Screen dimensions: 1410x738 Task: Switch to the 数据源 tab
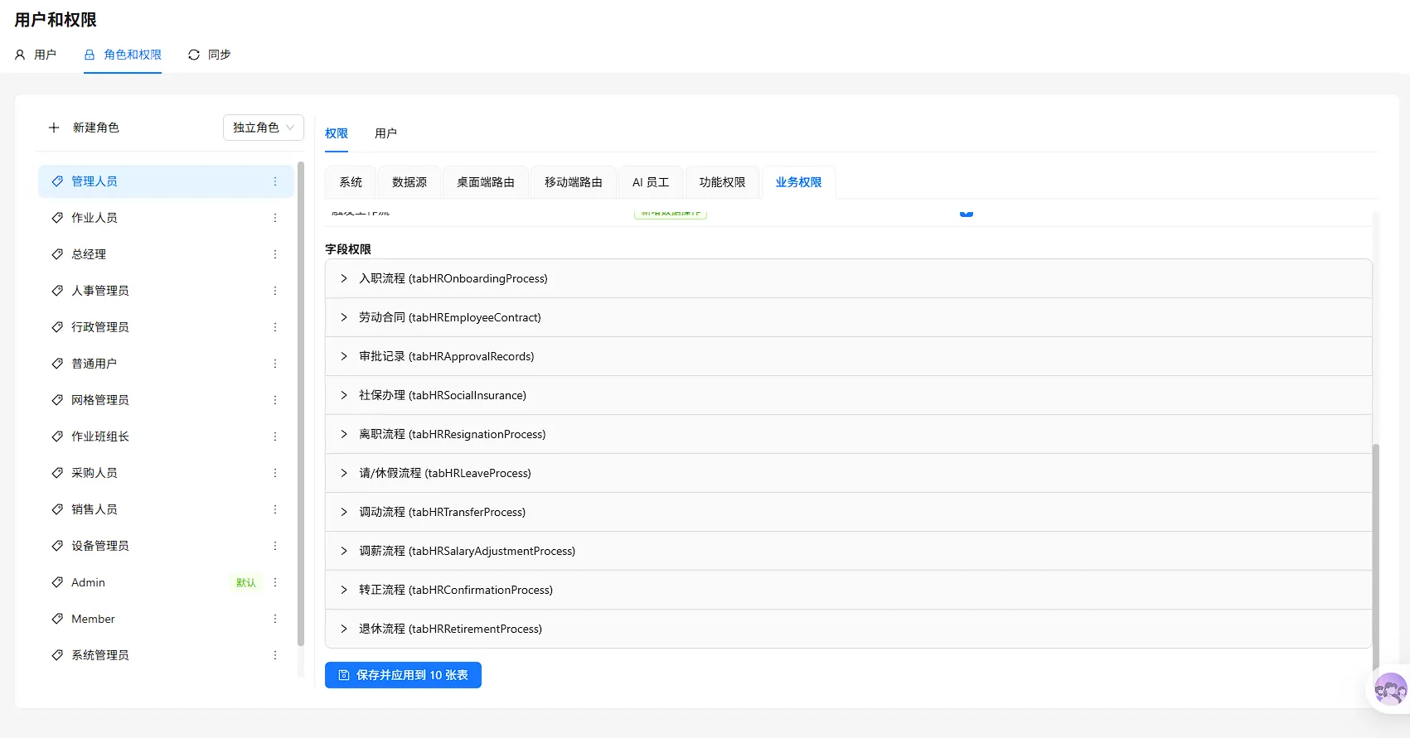(x=409, y=182)
